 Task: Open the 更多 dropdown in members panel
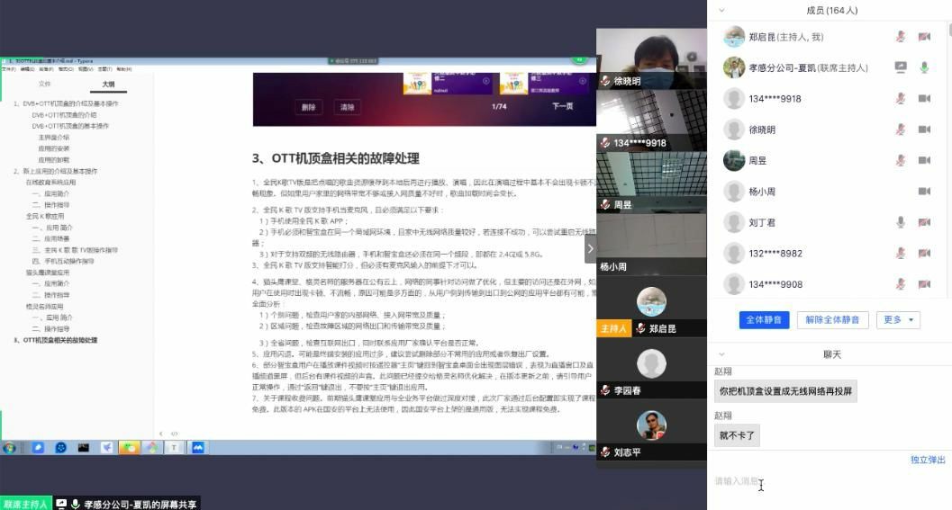tap(900, 320)
